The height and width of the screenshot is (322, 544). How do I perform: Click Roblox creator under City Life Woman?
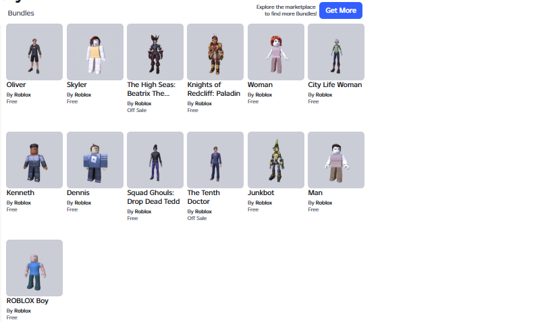(324, 95)
